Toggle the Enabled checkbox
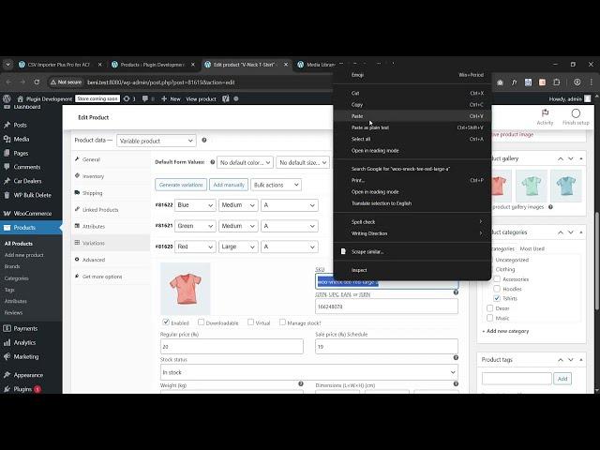Viewport: 600px width, 450px height. pos(166,322)
